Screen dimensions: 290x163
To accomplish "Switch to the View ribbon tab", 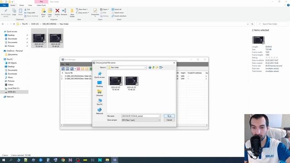I will pyautogui.click(x=30, y=5).
